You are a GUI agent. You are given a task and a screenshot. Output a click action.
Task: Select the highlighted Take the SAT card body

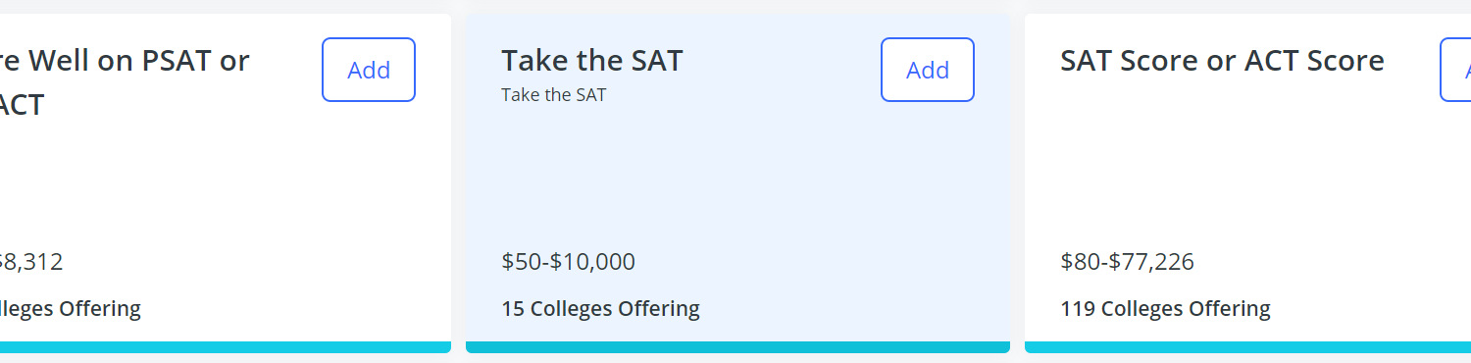pos(737,182)
